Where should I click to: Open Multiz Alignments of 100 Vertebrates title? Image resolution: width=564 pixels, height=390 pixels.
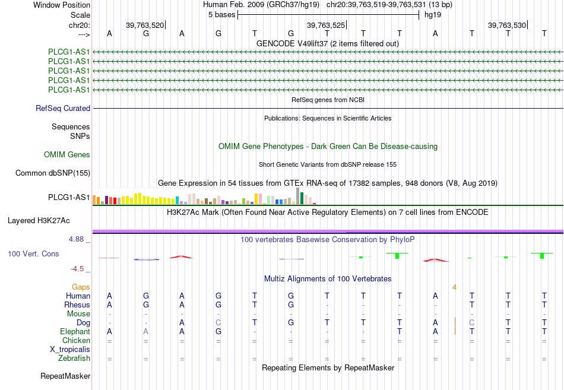[x=328, y=279]
